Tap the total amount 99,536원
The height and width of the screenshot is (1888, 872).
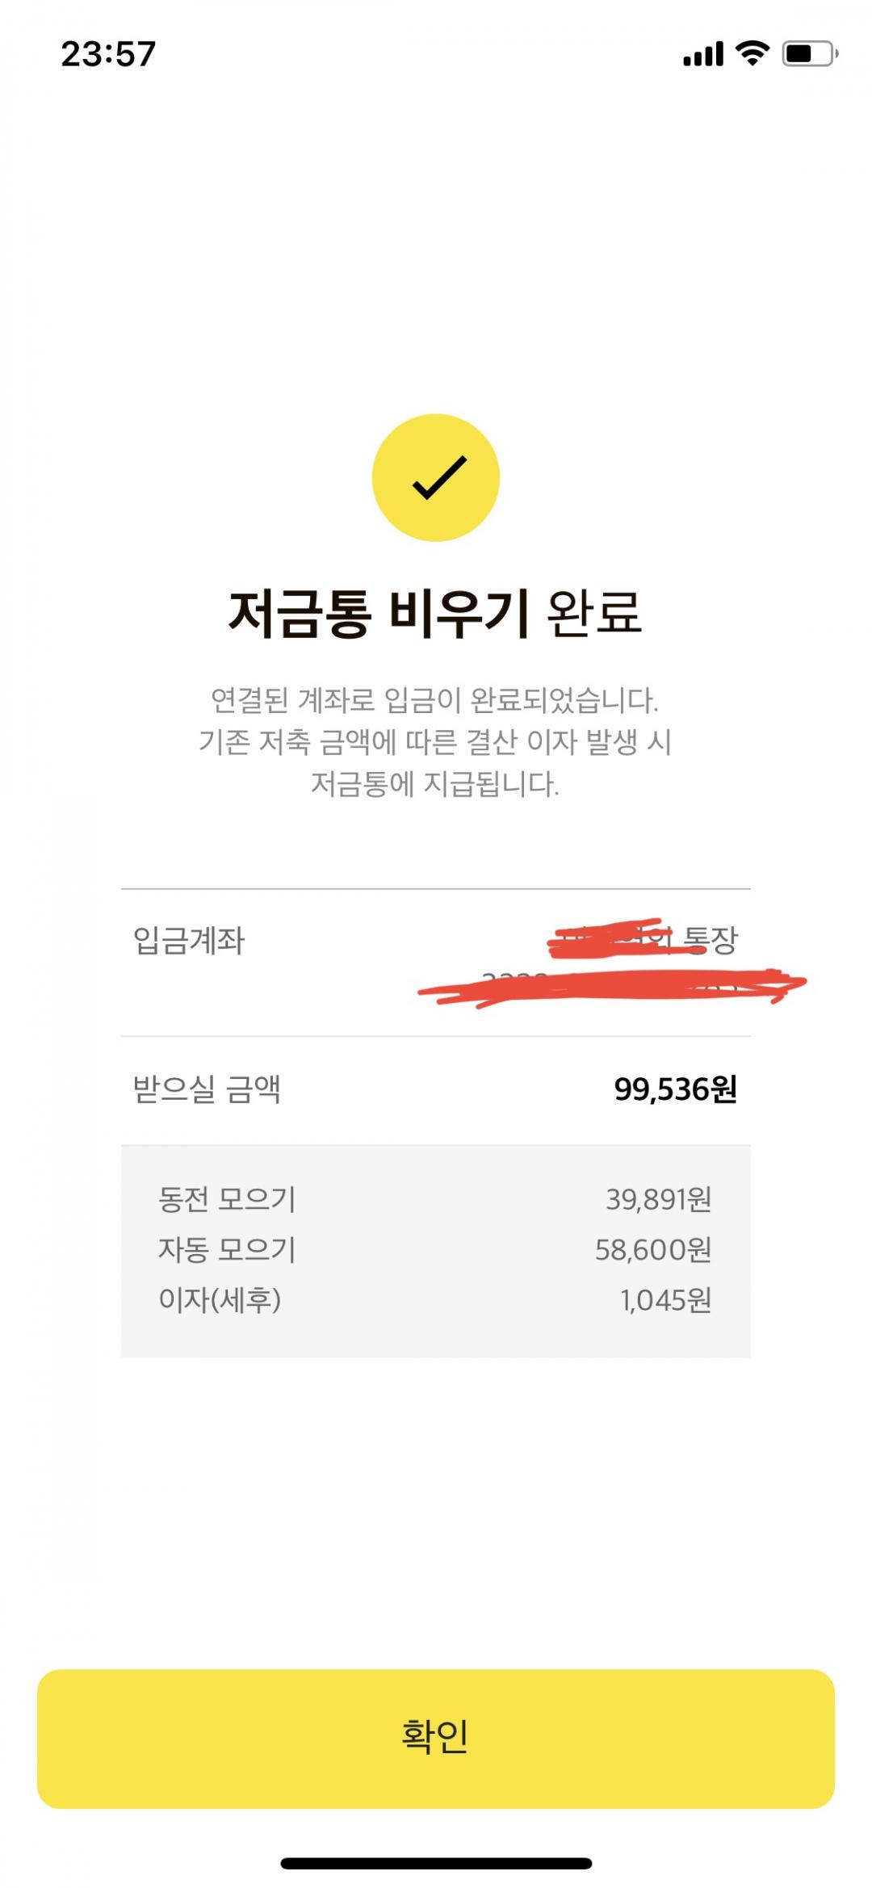675,1089
